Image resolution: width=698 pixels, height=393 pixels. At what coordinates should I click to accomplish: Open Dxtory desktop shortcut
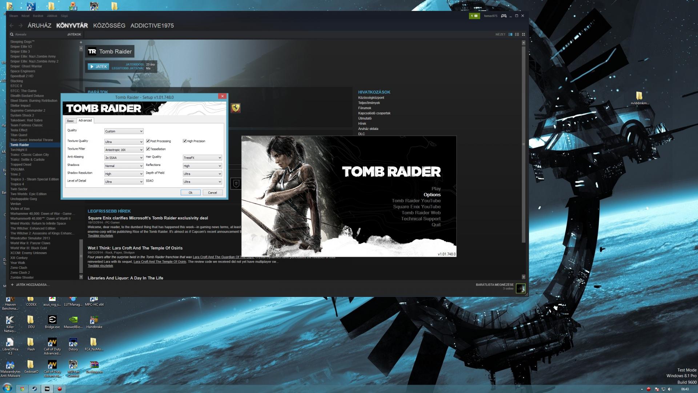73,344
